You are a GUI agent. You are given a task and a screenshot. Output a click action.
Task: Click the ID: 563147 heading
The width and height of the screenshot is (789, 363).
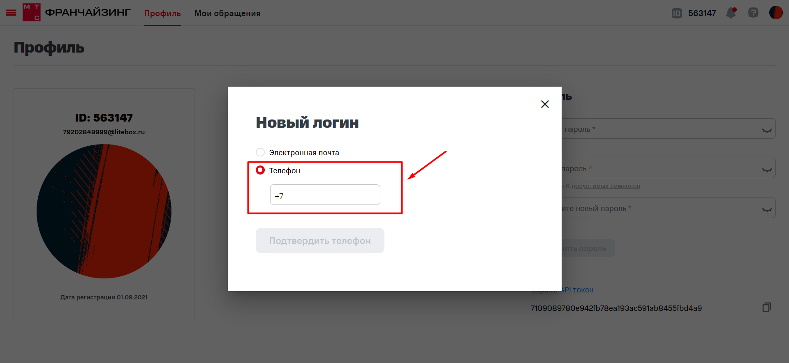(x=104, y=118)
